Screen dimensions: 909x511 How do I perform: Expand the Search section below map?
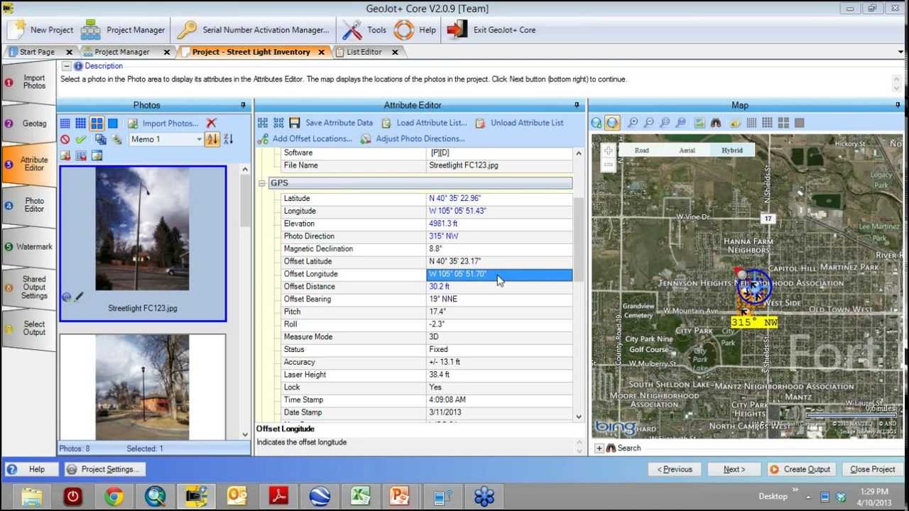point(599,448)
